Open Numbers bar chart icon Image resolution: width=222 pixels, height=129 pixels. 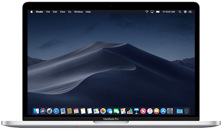tap(130, 111)
